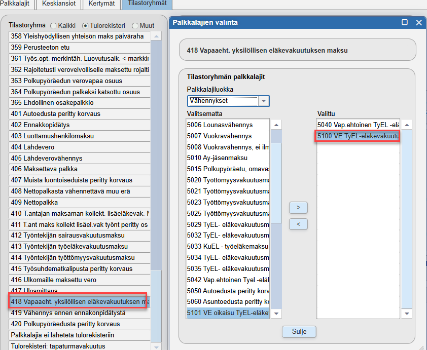The height and width of the screenshot is (350, 427).
Task: Choose the Tulorekisteri radio option
Action: click(85, 26)
